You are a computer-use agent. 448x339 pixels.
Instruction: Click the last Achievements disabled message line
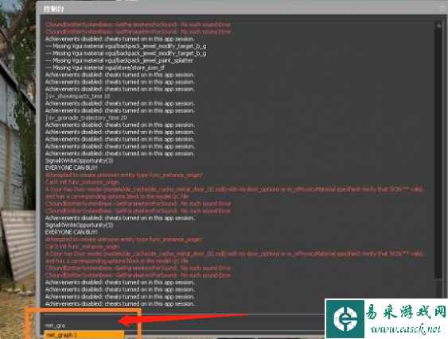coord(119,303)
